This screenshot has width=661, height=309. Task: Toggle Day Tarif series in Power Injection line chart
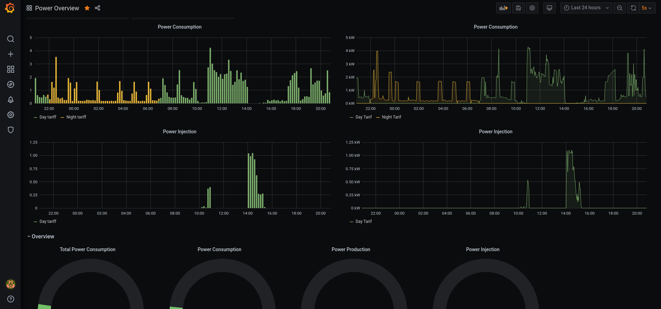point(363,222)
